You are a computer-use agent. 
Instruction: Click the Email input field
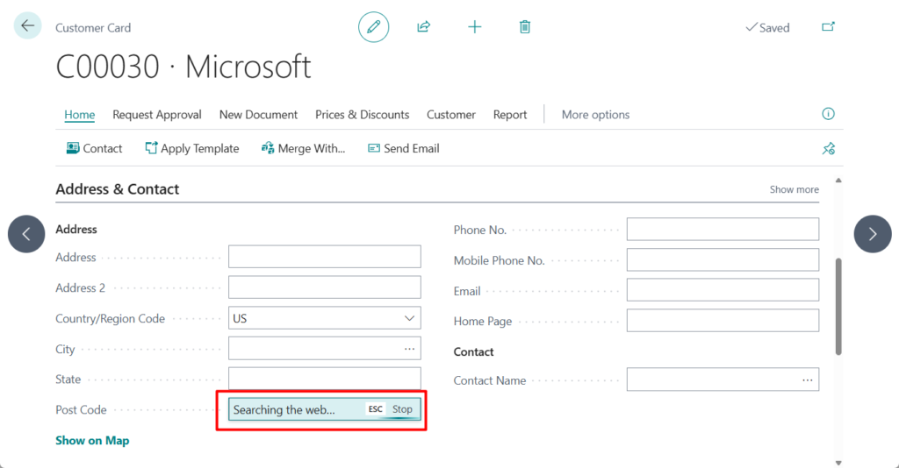pos(723,290)
